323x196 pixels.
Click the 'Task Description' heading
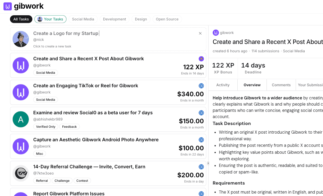[x=232, y=123]
